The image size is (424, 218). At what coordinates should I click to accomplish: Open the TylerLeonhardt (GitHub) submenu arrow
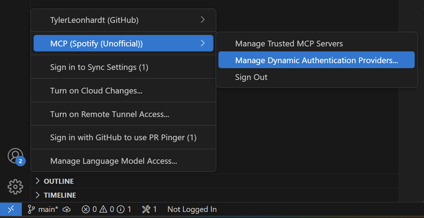(202, 20)
